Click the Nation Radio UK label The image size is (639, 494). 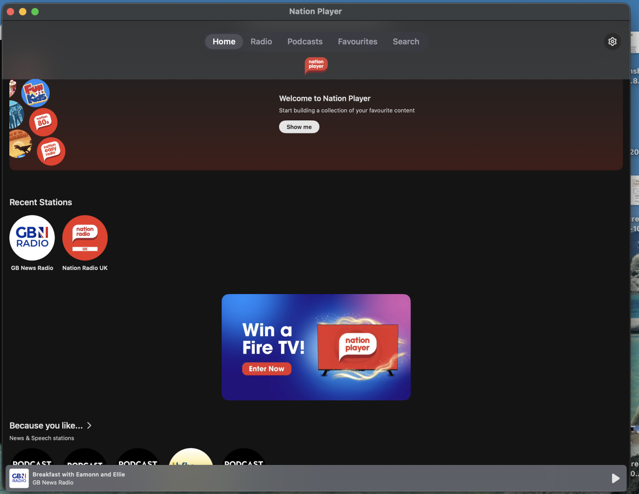(x=85, y=268)
